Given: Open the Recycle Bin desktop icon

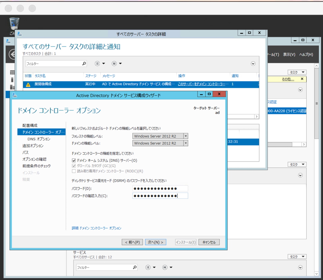Looking at the screenshot, I should pos(14,24).
